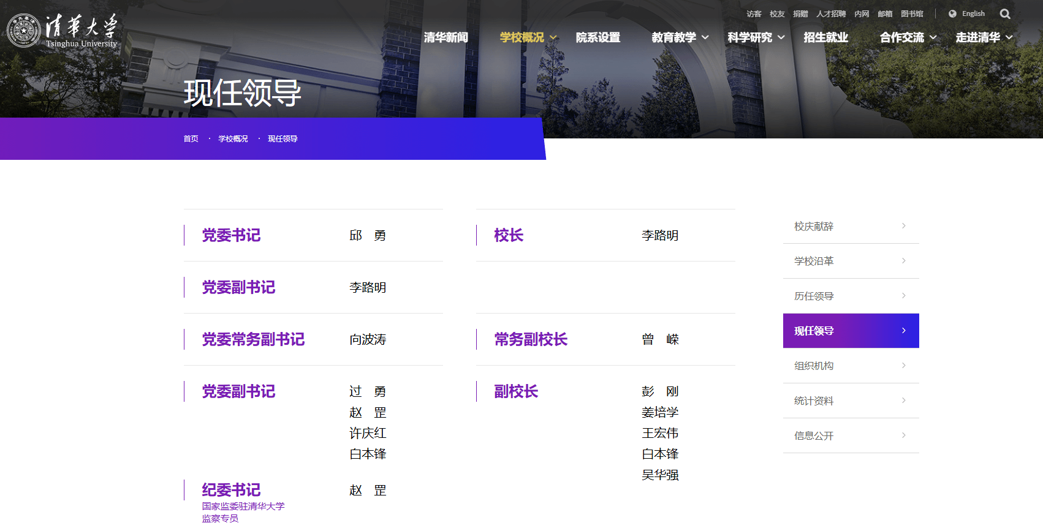
Task: Open the search magnifier icon
Action: point(1005,14)
